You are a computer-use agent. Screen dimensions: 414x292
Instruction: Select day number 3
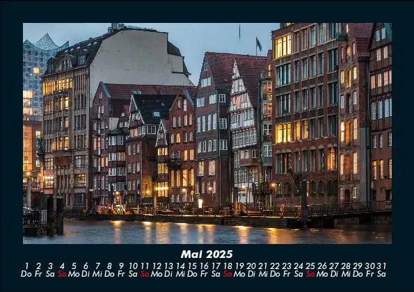tap(50, 266)
